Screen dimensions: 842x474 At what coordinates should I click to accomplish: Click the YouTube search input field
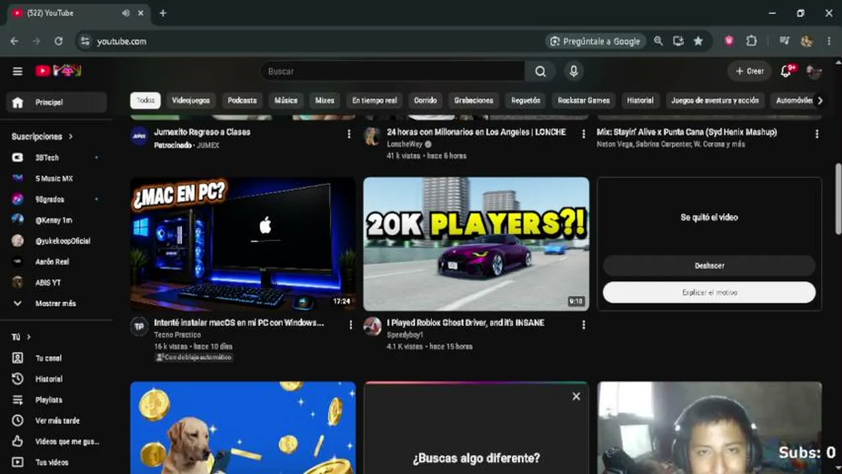click(392, 71)
